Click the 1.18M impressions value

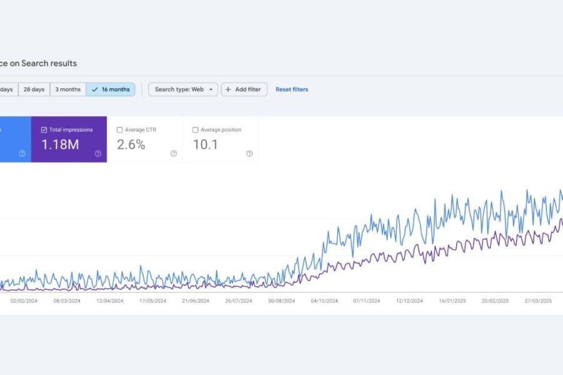pyautogui.click(x=59, y=145)
